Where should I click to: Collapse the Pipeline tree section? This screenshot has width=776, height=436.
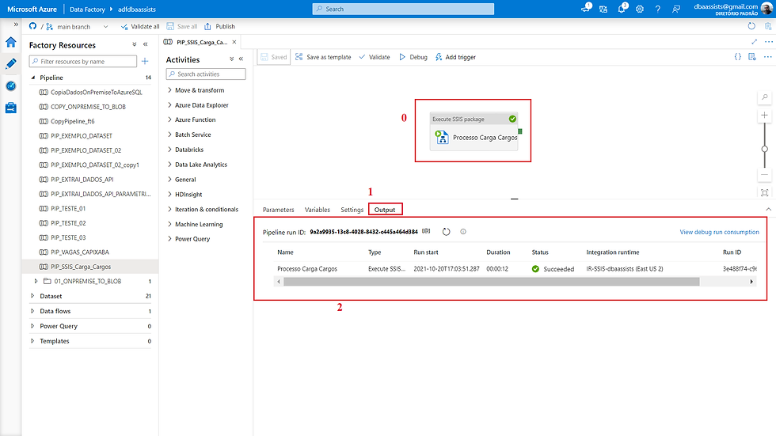(33, 78)
